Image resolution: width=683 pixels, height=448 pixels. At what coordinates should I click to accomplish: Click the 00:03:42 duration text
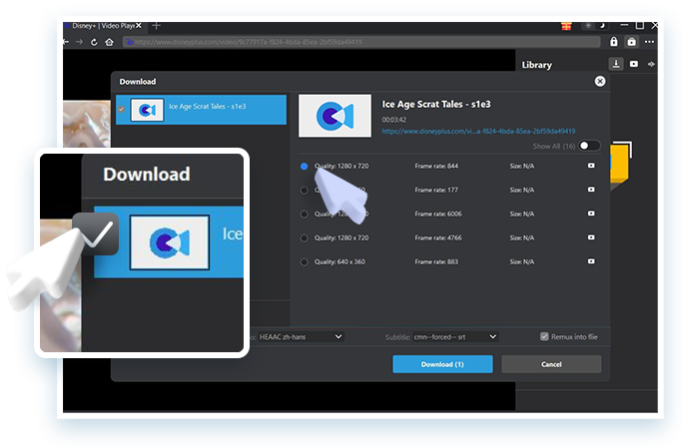tap(394, 120)
